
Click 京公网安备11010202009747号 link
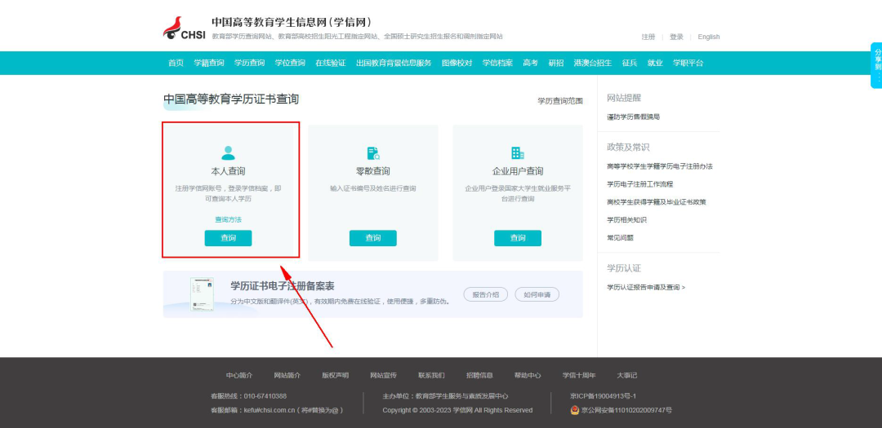point(626,411)
